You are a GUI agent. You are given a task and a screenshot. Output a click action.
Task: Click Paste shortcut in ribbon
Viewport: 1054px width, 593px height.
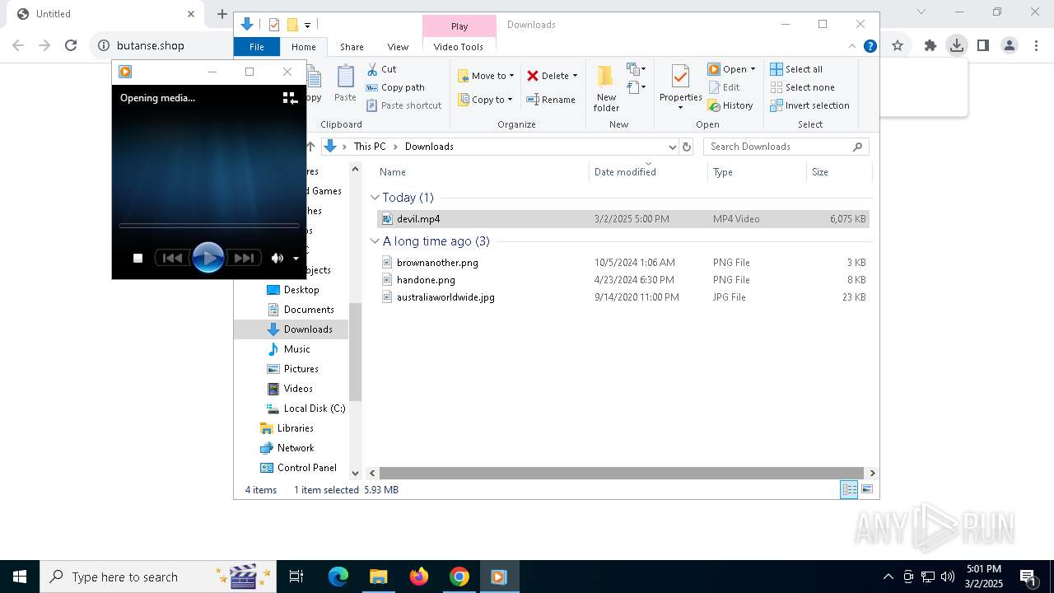tap(403, 105)
